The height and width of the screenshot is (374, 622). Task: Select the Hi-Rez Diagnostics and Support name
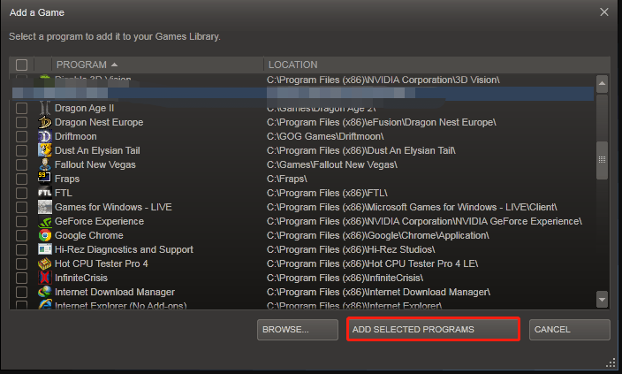(x=124, y=249)
